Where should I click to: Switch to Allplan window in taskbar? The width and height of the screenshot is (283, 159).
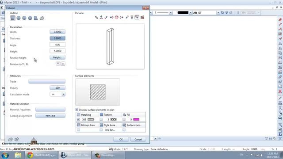[x=75, y=155]
